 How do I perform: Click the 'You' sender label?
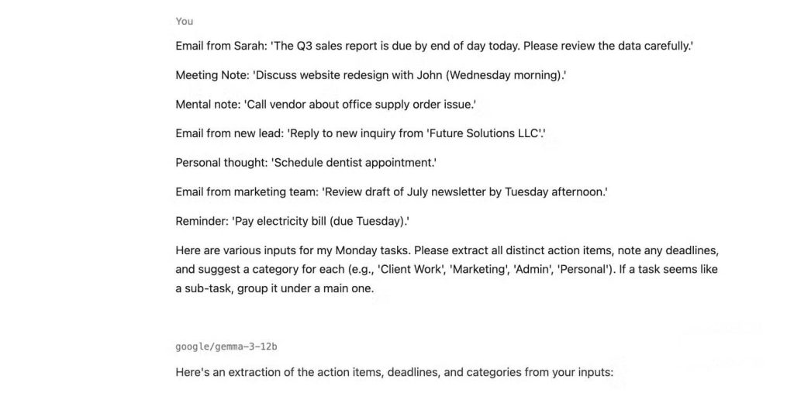pyautogui.click(x=185, y=21)
